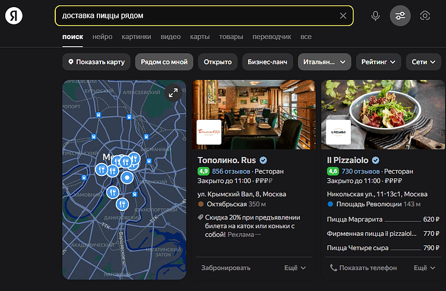
Task: Click the verified badge next to Il Pizzaiolo
Action: coord(376,161)
